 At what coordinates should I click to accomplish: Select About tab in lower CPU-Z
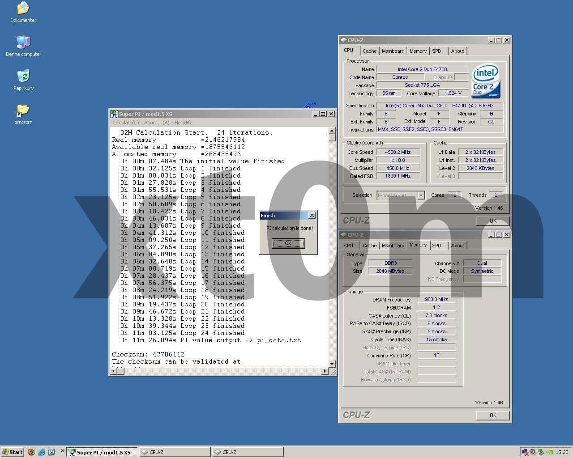coord(458,246)
